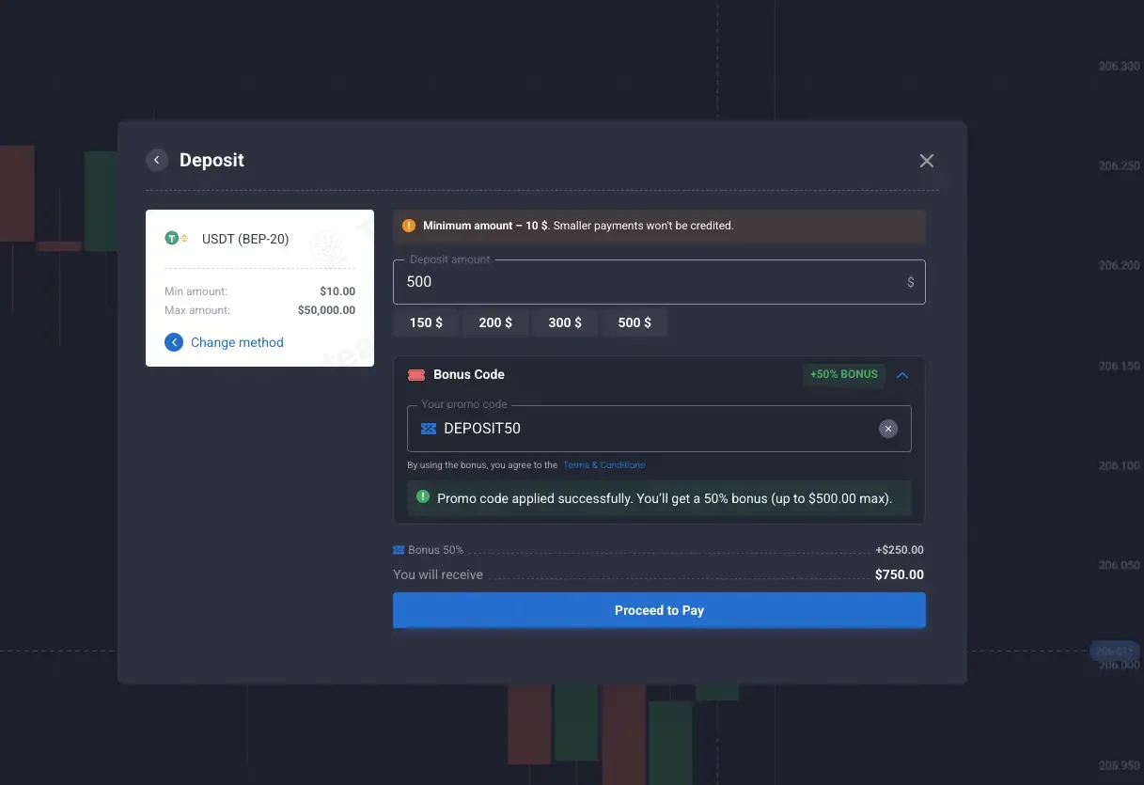Click the You will receive label

(438, 574)
